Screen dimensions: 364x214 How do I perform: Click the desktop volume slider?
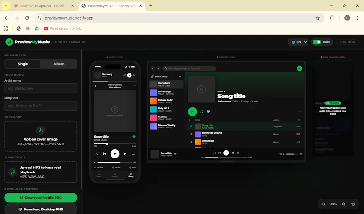(292, 154)
